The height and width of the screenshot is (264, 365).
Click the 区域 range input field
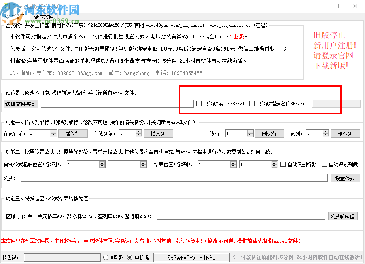point(241,216)
